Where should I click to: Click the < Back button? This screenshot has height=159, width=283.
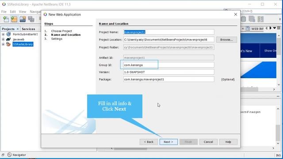click(149, 142)
